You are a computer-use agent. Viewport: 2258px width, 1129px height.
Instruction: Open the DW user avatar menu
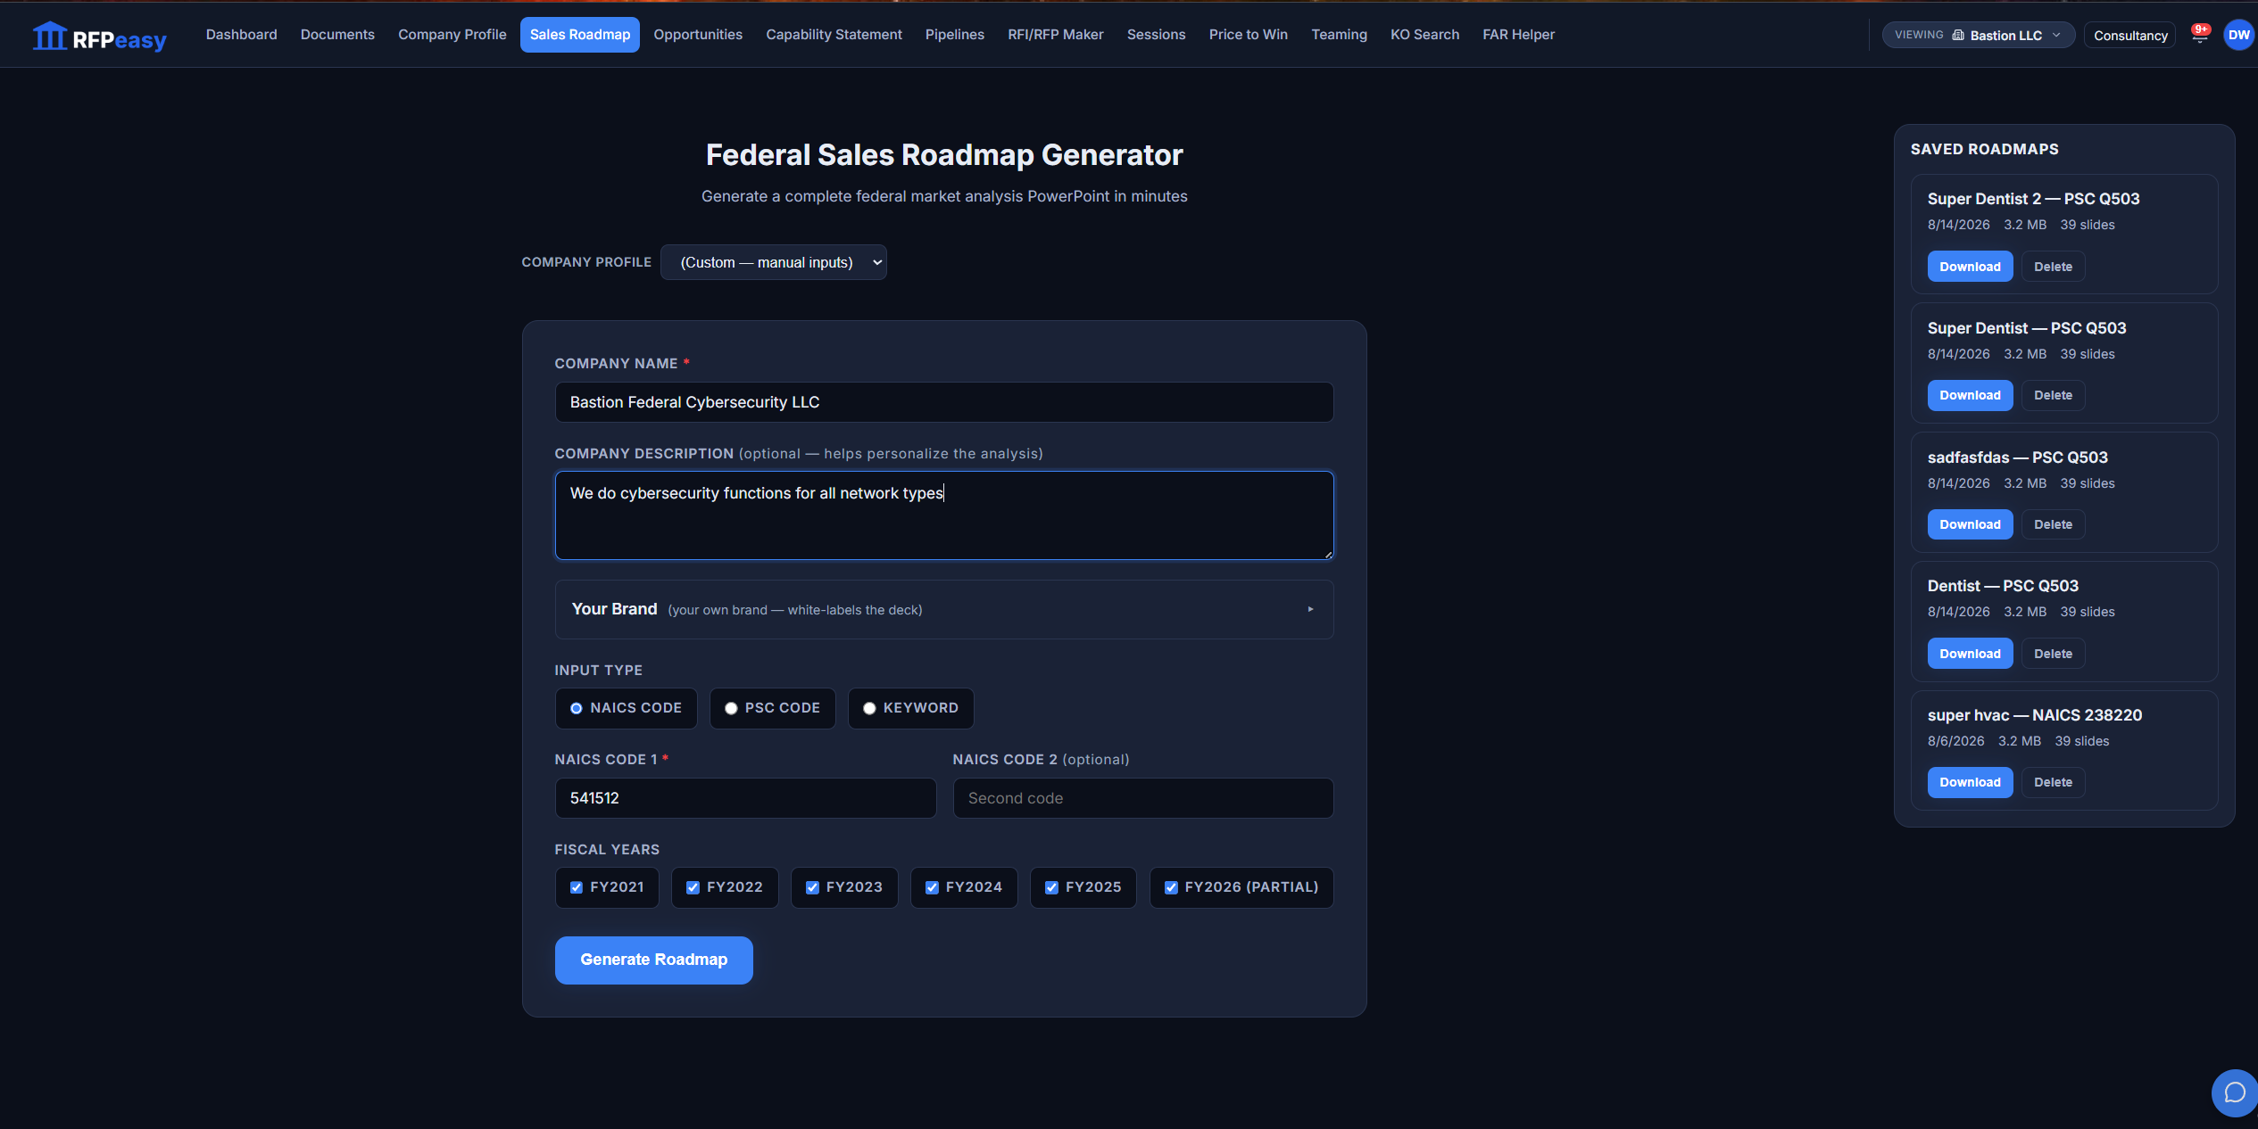pyautogui.click(x=2238, y=35)
